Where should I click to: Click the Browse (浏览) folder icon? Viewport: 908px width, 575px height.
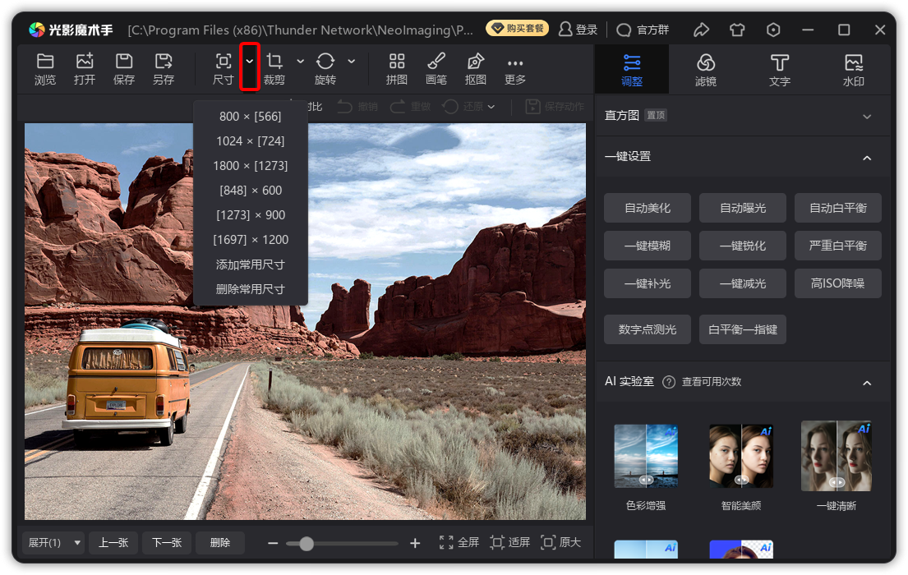pos(45,62)
